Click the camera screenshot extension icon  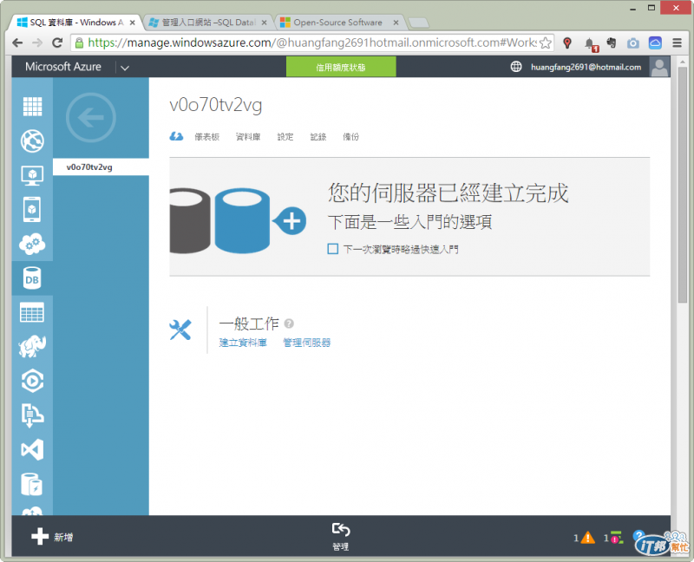click(x=633, y=42)
